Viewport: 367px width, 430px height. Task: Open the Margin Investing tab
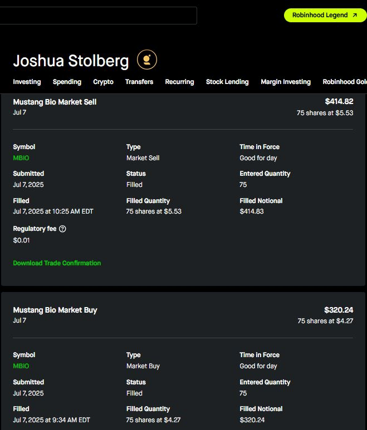286,82
